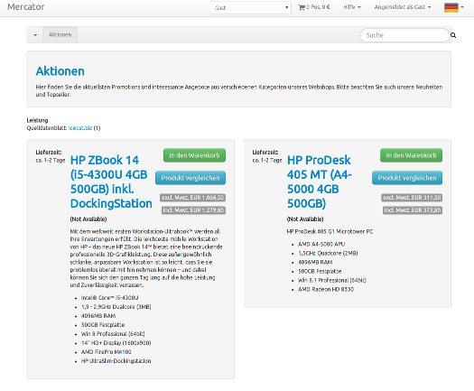Add HP ProDesk 405 MT to Warenkorb
The image size is (474, 391).
pyautogui.click(x=411, y=155)
